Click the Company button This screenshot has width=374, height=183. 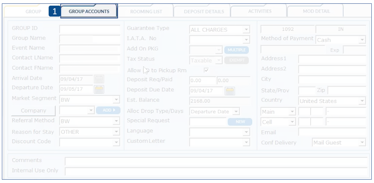(34, 110)
